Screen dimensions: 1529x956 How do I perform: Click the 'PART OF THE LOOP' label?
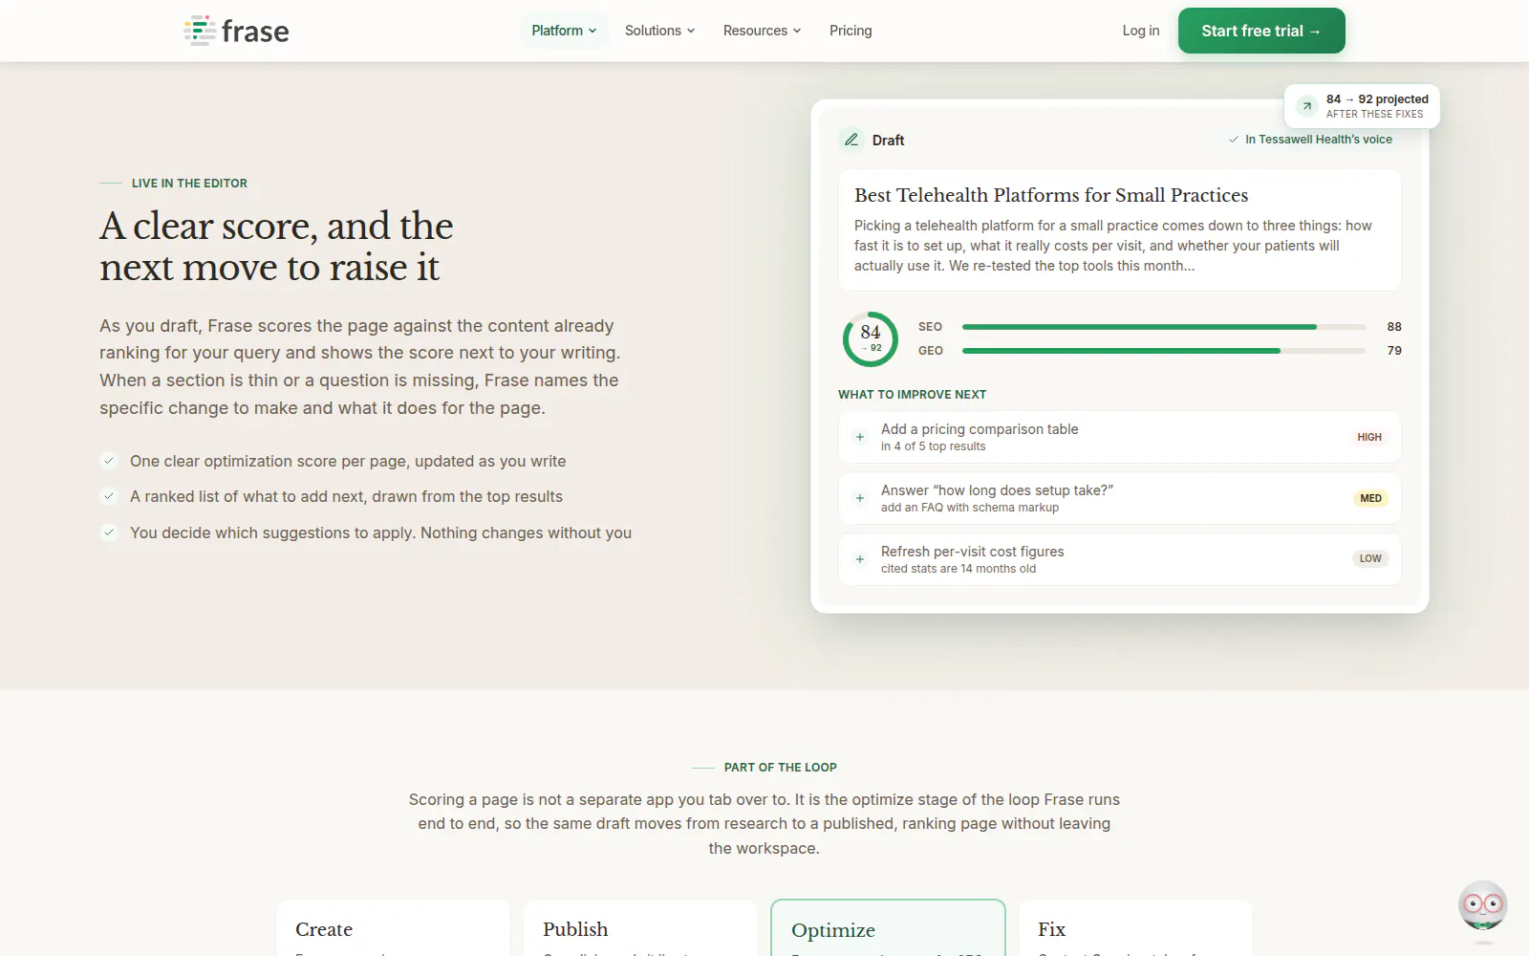[781, 768]
